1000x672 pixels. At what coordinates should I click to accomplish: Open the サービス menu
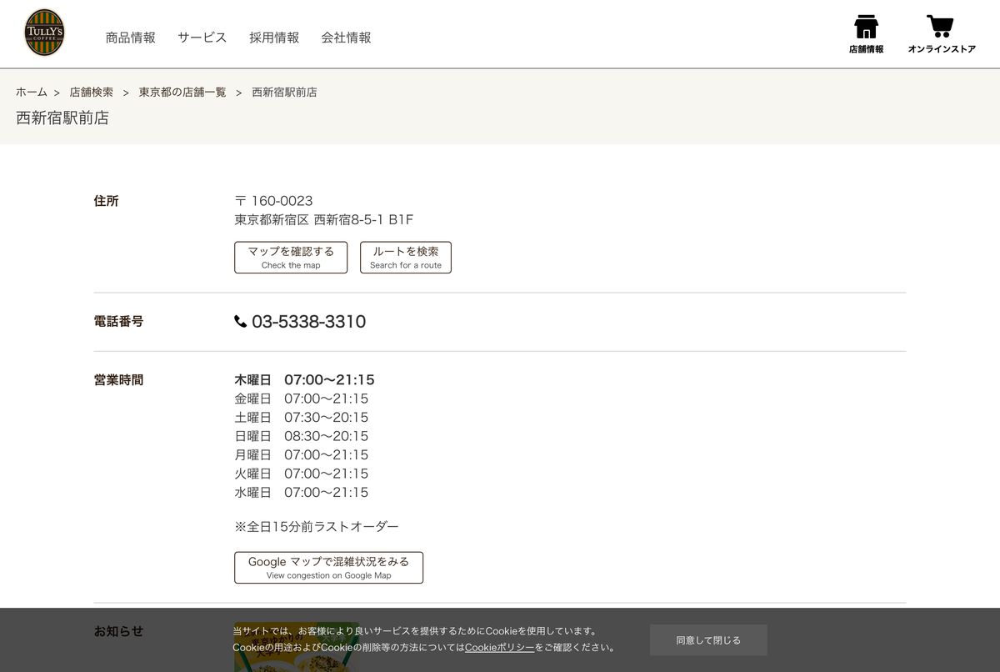[202, 38]
